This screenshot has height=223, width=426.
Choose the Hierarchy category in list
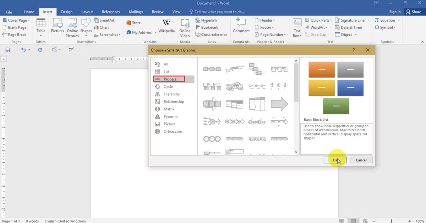[x=171, y=94]
